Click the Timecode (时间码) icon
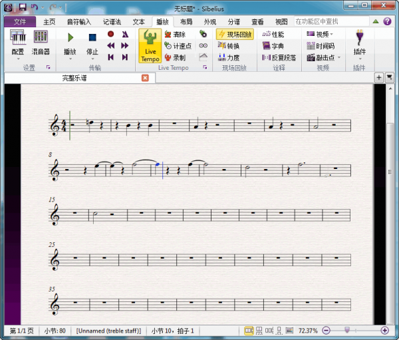 (x=321, y=46)
